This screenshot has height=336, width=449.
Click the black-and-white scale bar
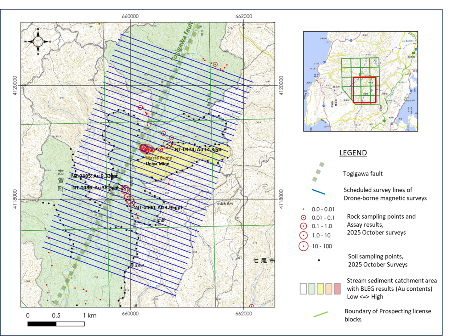pos(56,324)
